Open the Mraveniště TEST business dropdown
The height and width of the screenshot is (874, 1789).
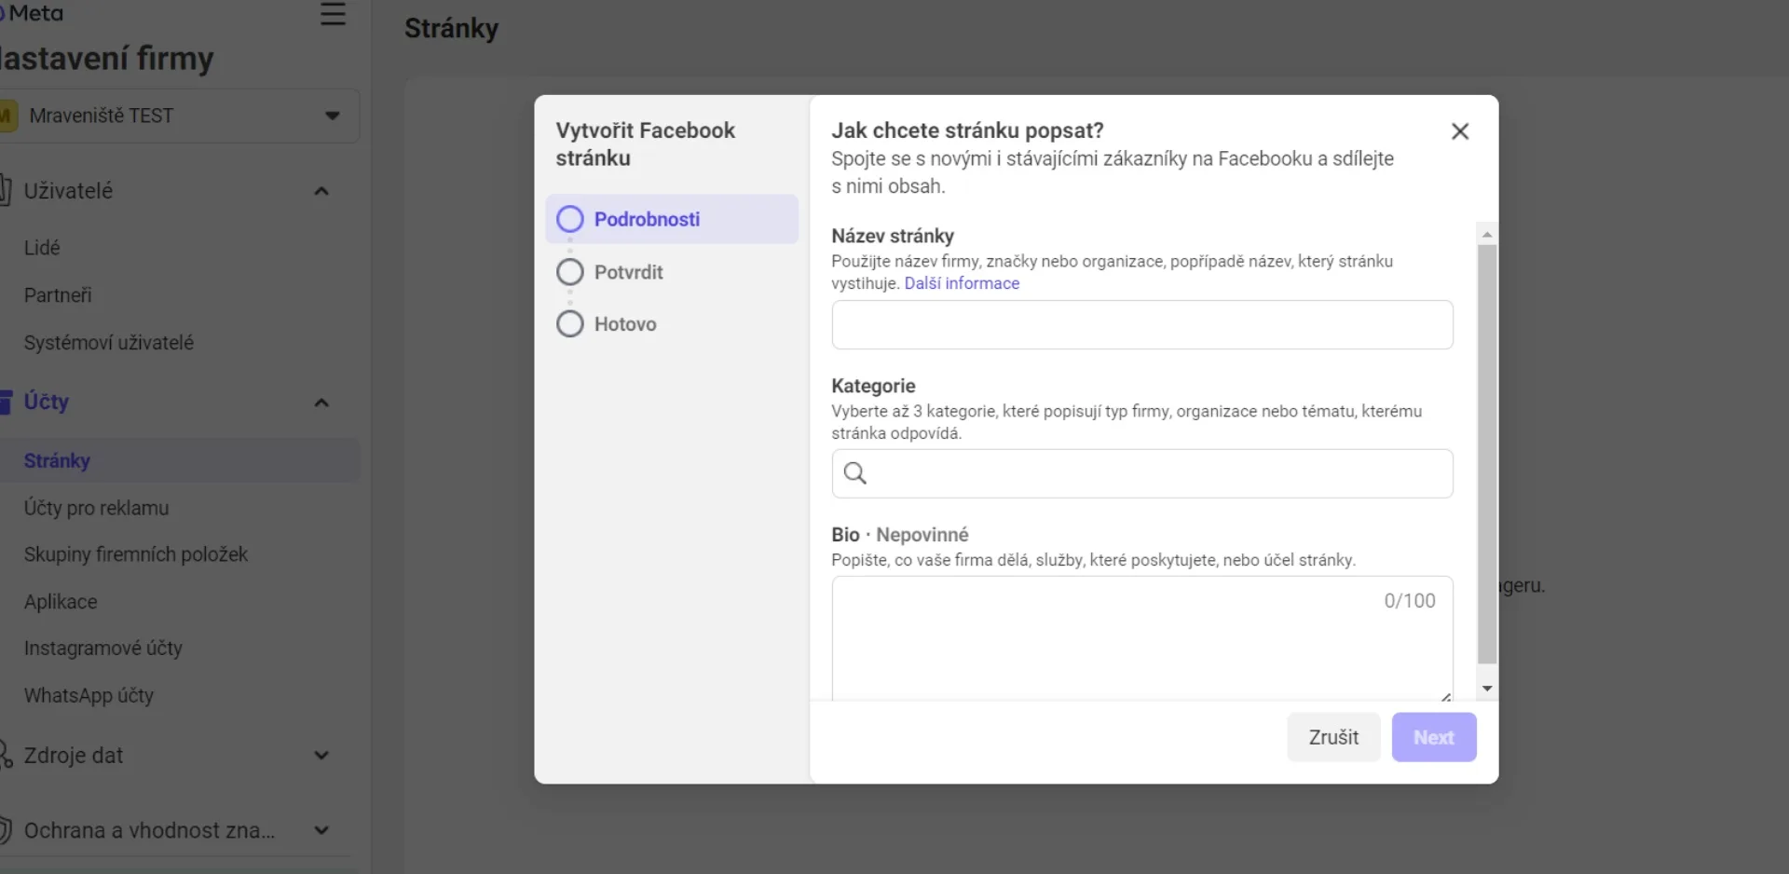tap(179, 116)
